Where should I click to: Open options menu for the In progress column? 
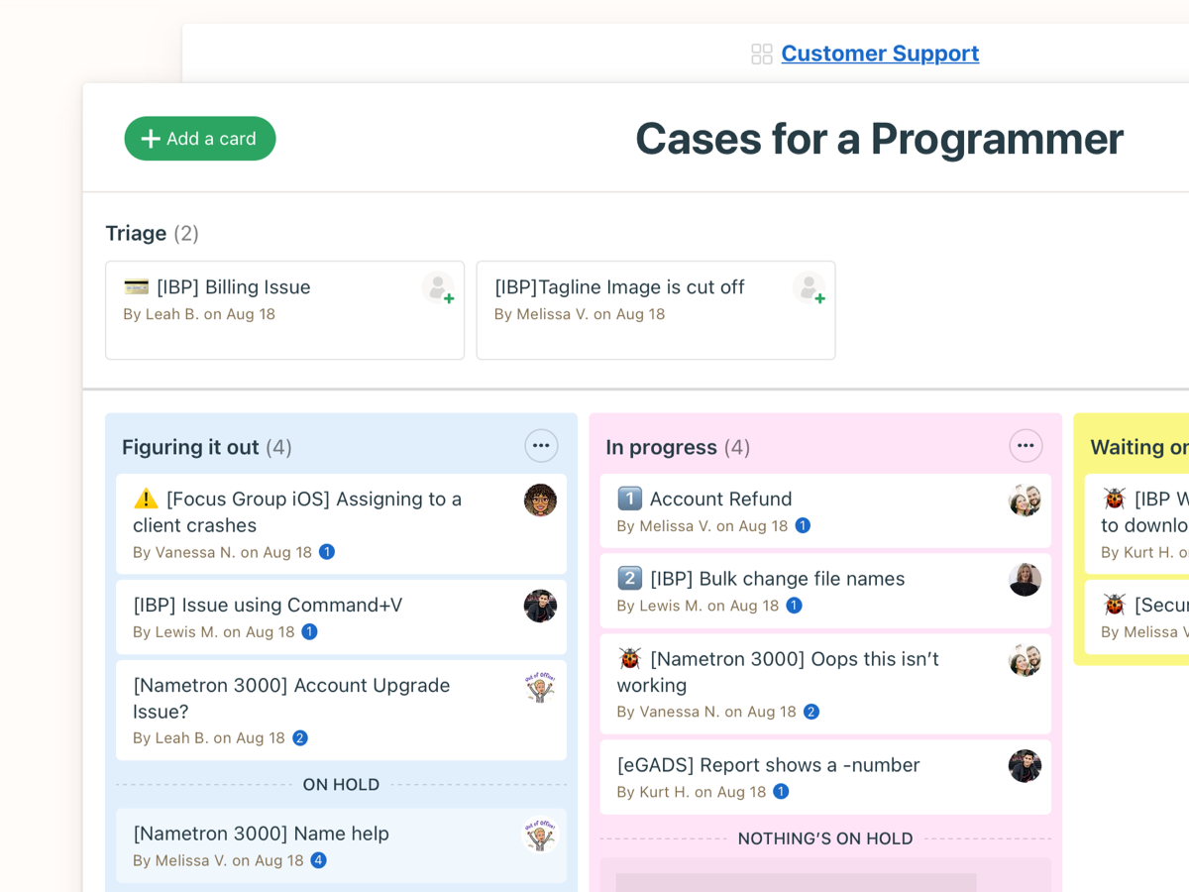pos(1026,446)
